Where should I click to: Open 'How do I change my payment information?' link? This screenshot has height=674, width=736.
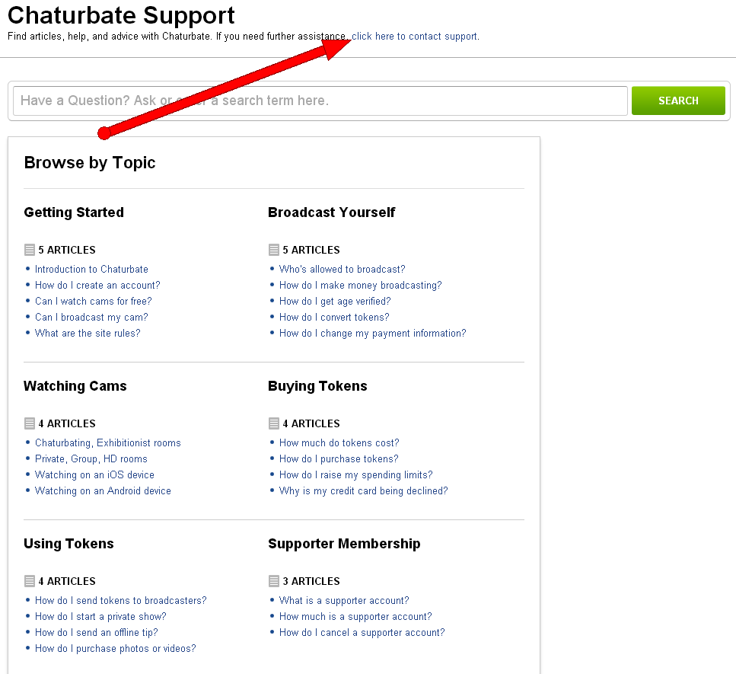pyautogui.click(x=373, y=333)
